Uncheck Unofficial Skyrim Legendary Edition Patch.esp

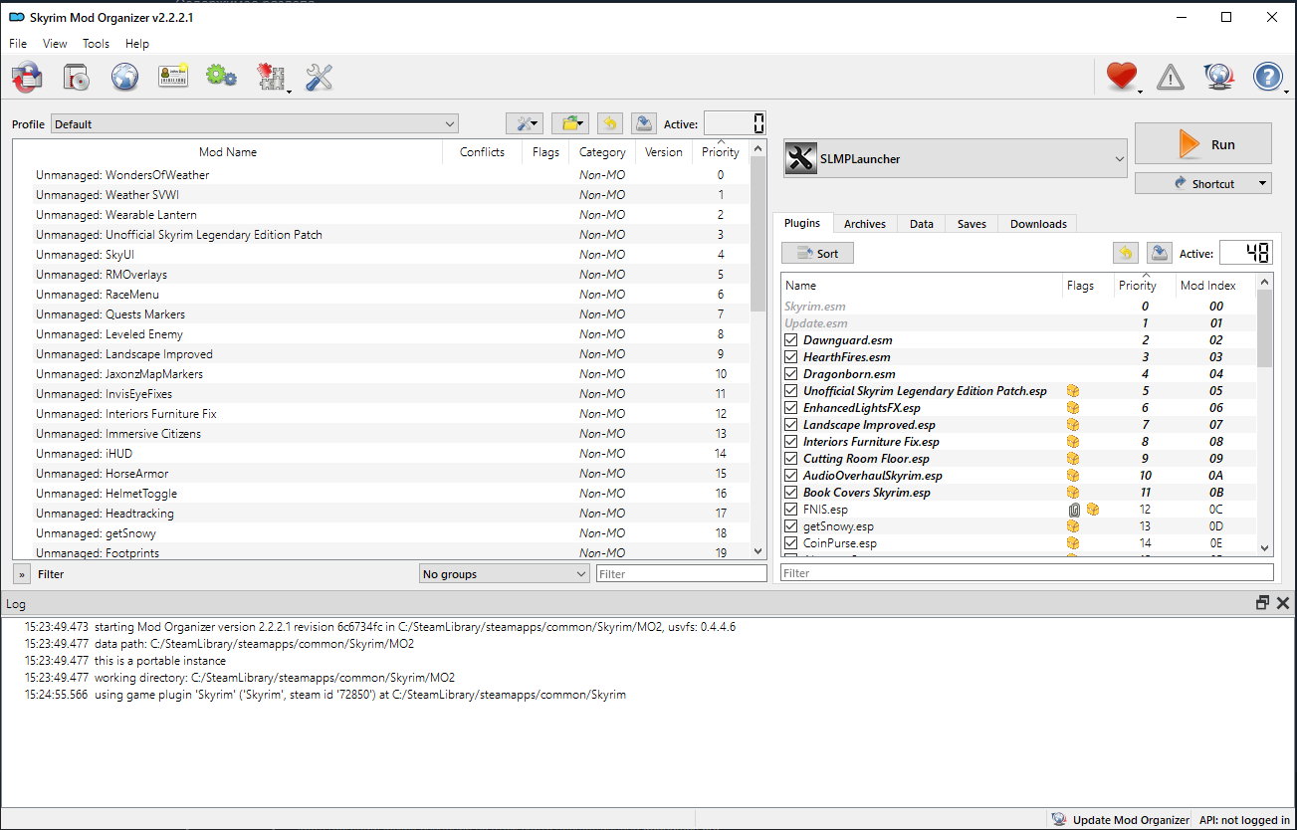(x=791, y=391)
